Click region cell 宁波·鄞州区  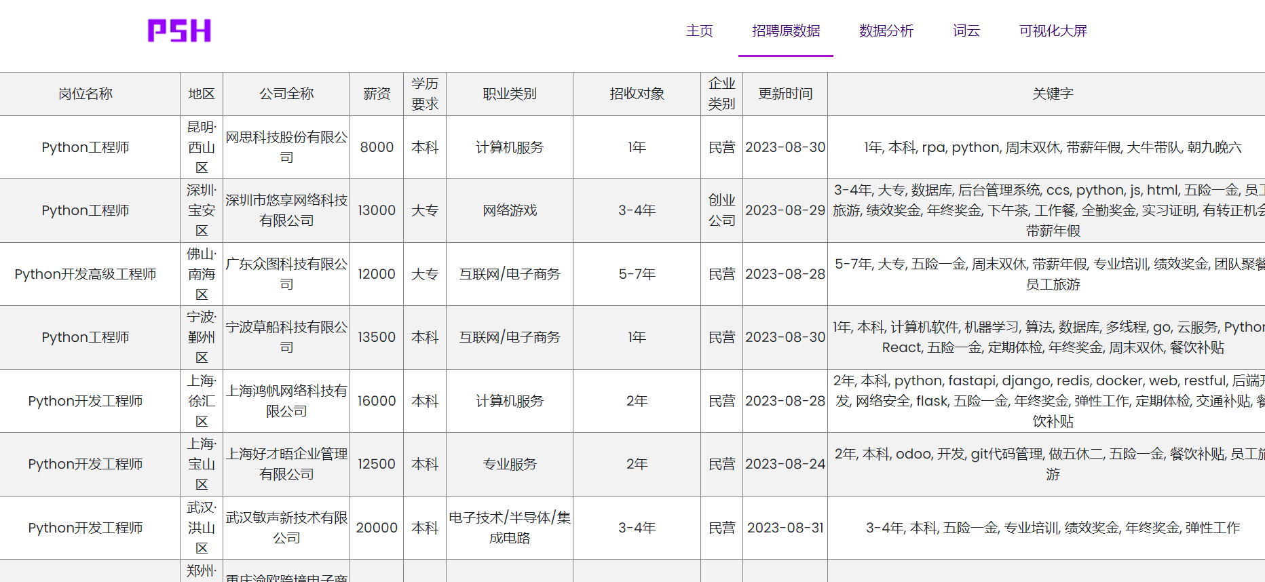[x=202, y=337]
